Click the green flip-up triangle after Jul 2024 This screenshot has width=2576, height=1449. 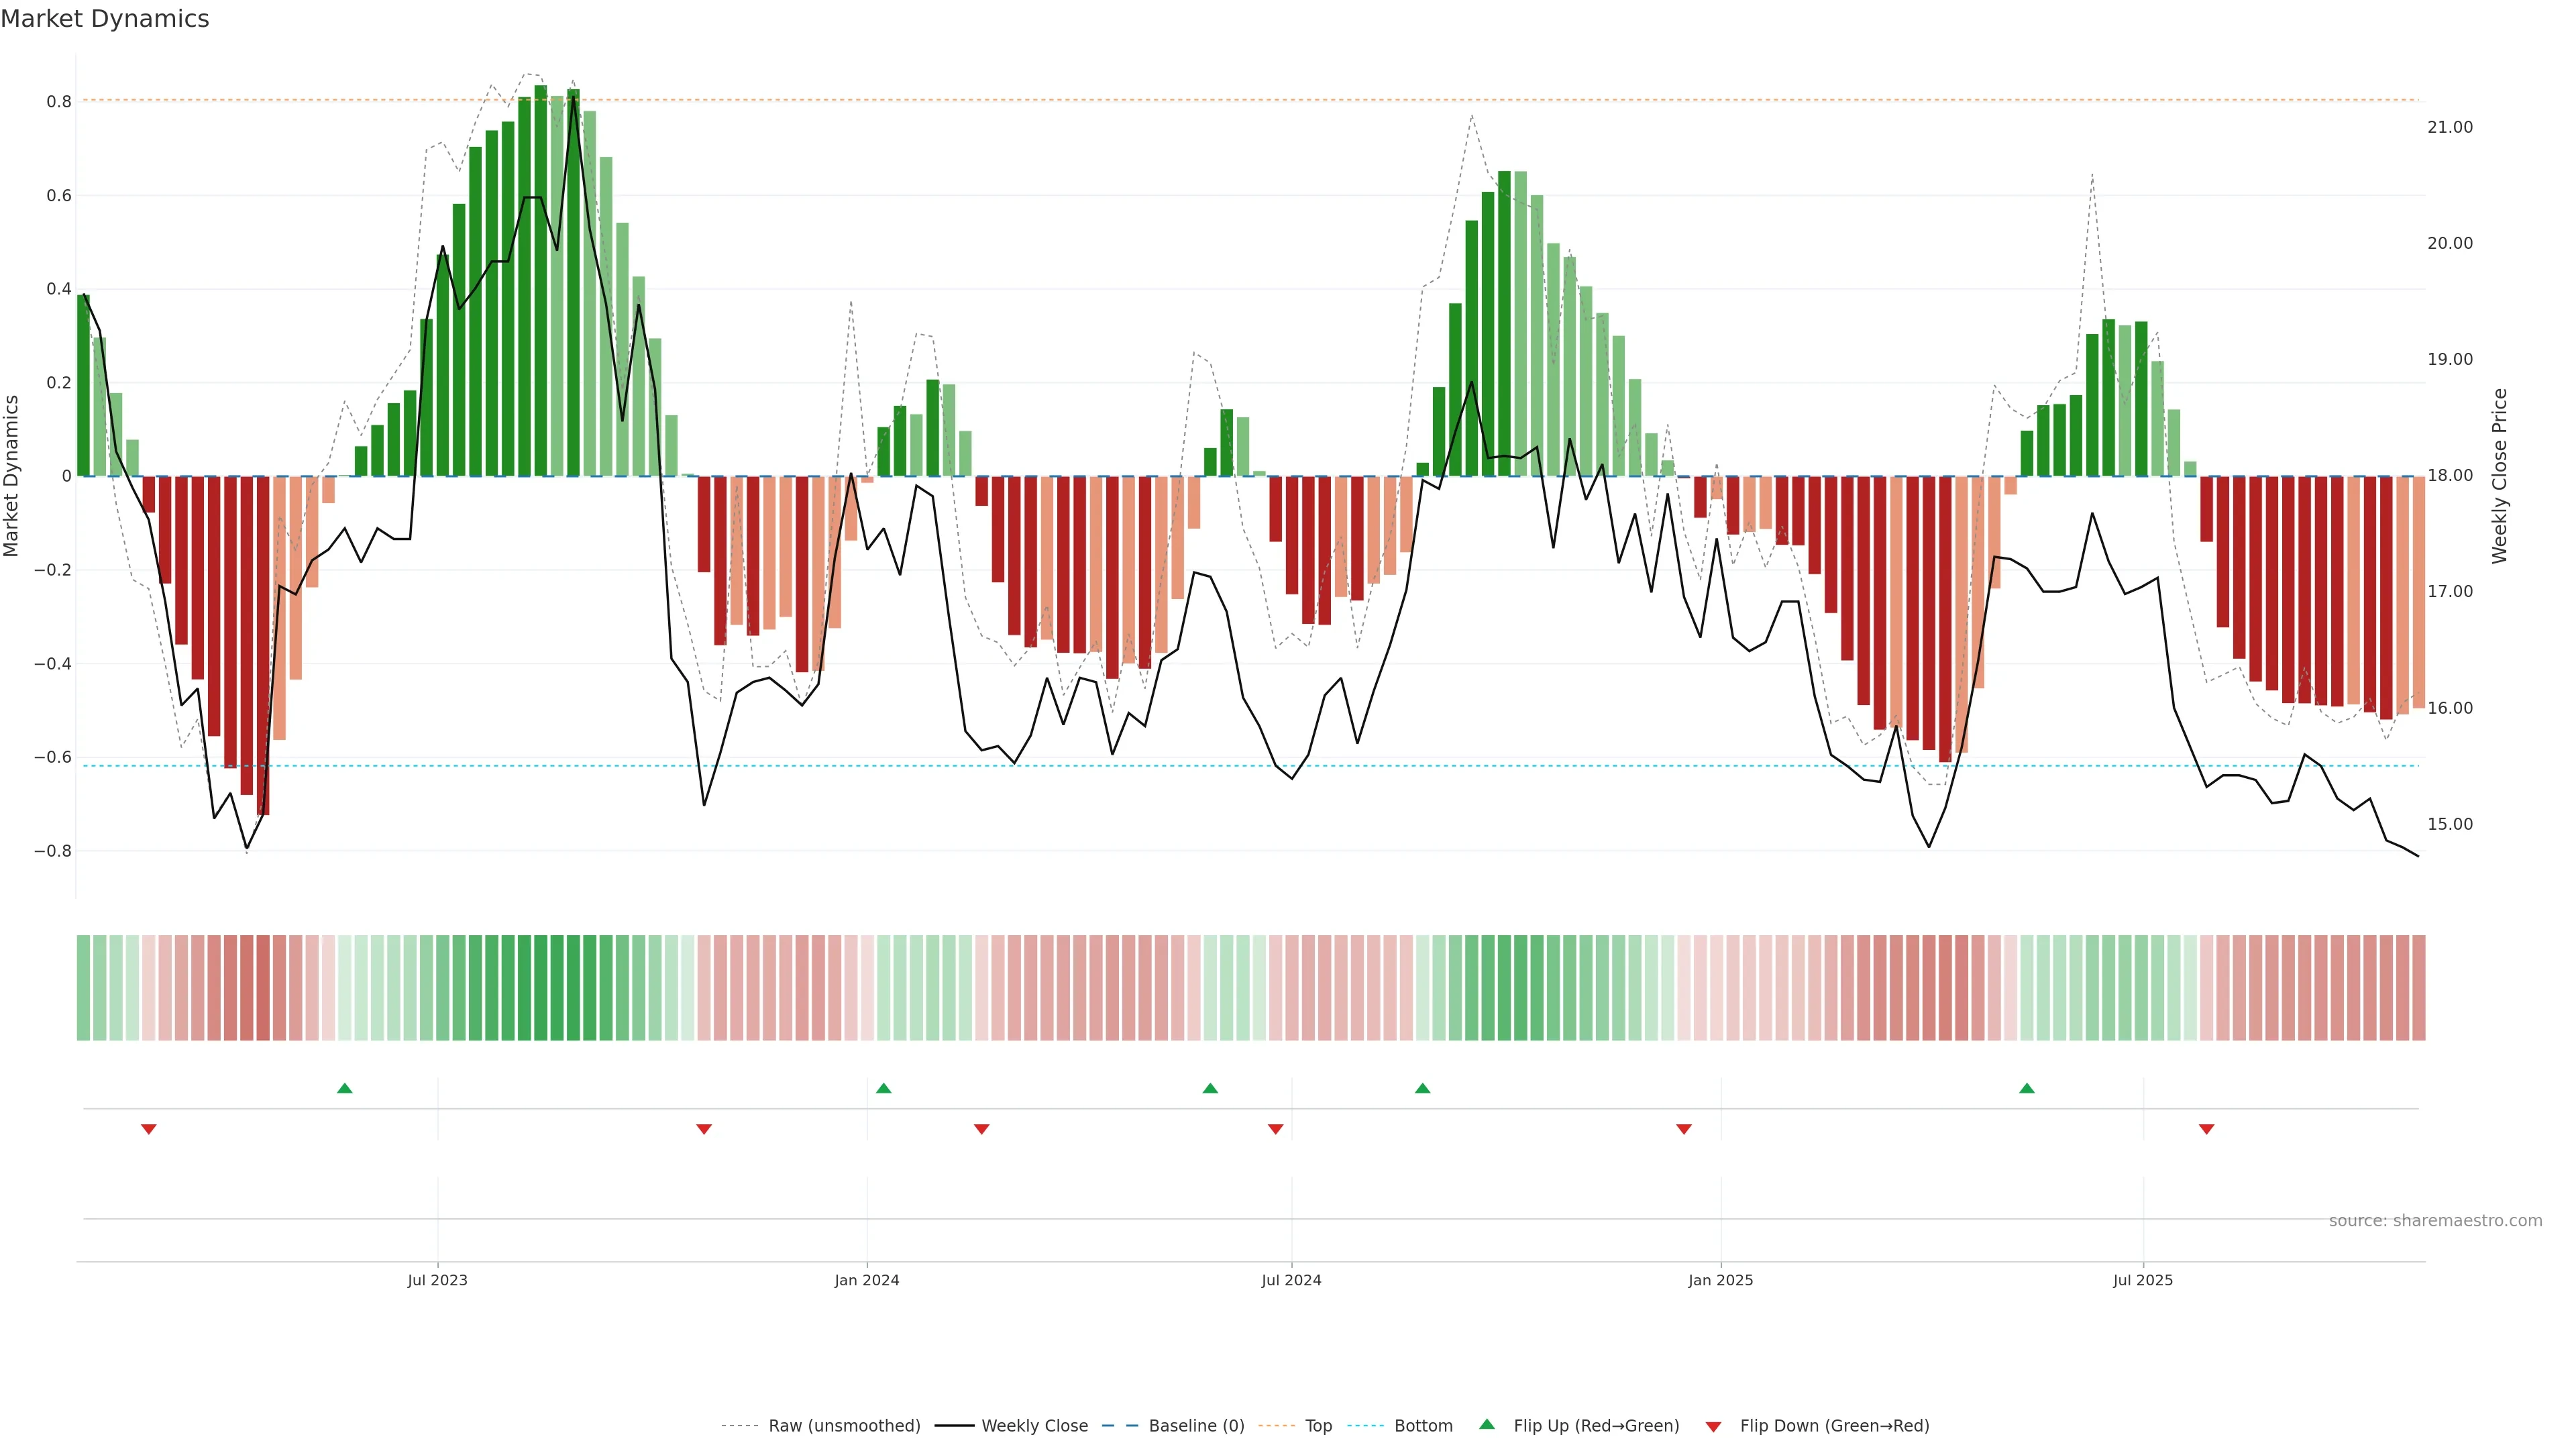pos(1422,1088)
